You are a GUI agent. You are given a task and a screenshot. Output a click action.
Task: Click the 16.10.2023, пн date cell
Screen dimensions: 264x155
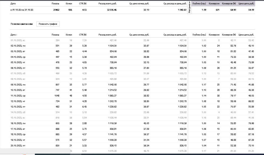(x=18, y=123)
